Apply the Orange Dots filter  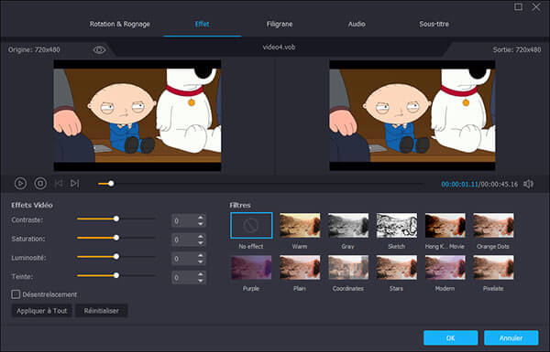(x=493, y=225)
